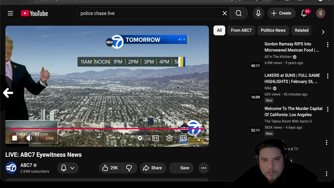Clear the search box text

[x=225, y=13]
